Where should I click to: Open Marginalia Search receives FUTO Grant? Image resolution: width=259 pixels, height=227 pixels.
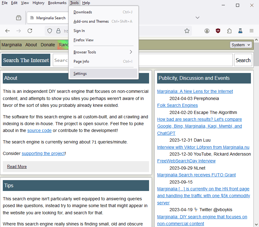(x=196, y=175)
